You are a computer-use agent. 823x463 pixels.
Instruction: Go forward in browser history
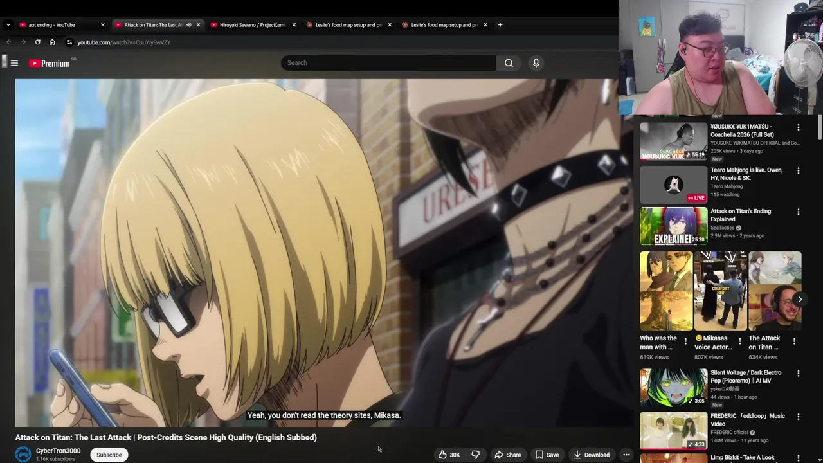click(x=23, y=42)
